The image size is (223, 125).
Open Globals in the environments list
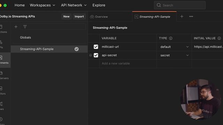tap(25, 37)
